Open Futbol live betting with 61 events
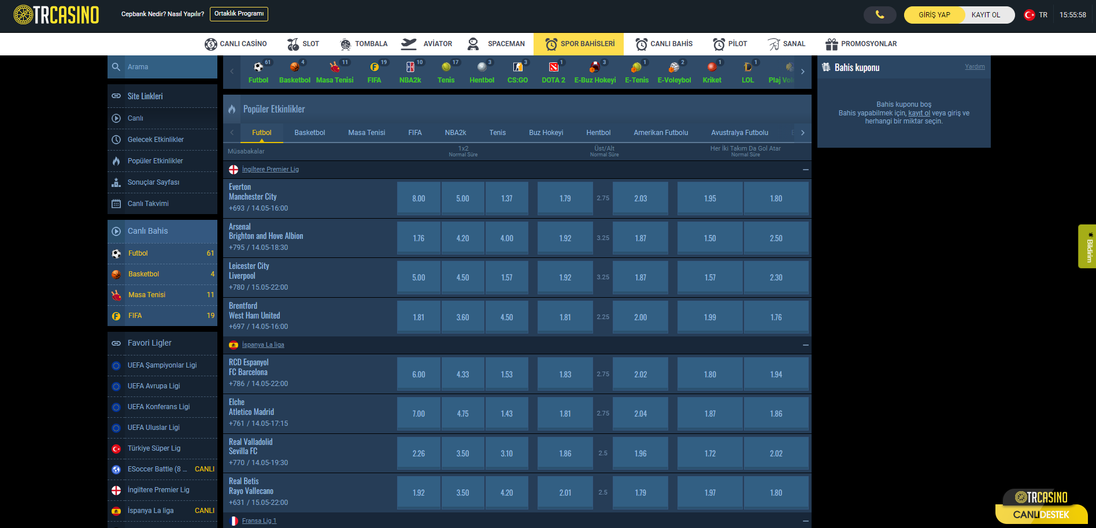The width and height of the screenshot is (1096, 528). tap(162, 253)
